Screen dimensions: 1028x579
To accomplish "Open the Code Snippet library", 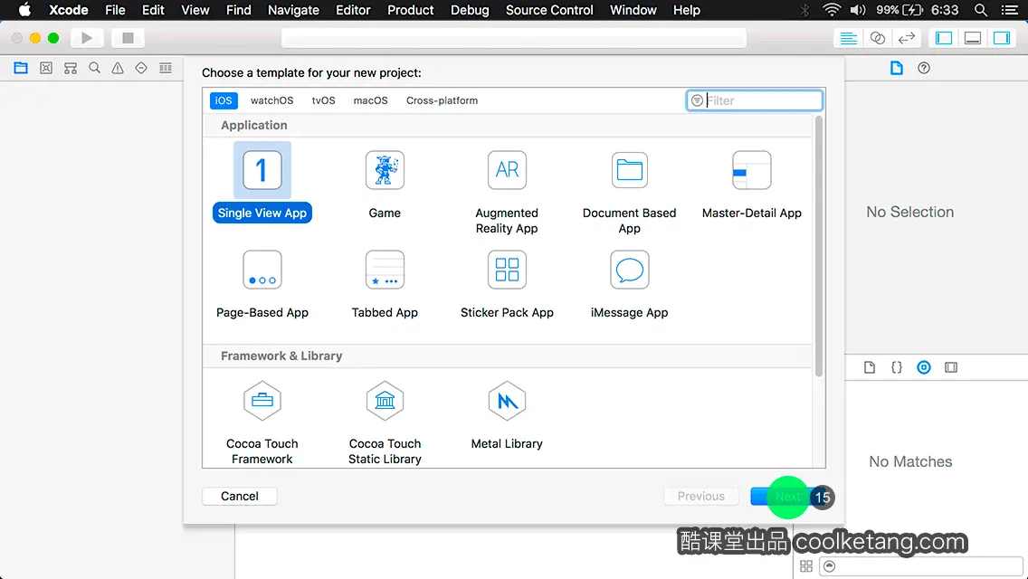I will click(896, 367).
